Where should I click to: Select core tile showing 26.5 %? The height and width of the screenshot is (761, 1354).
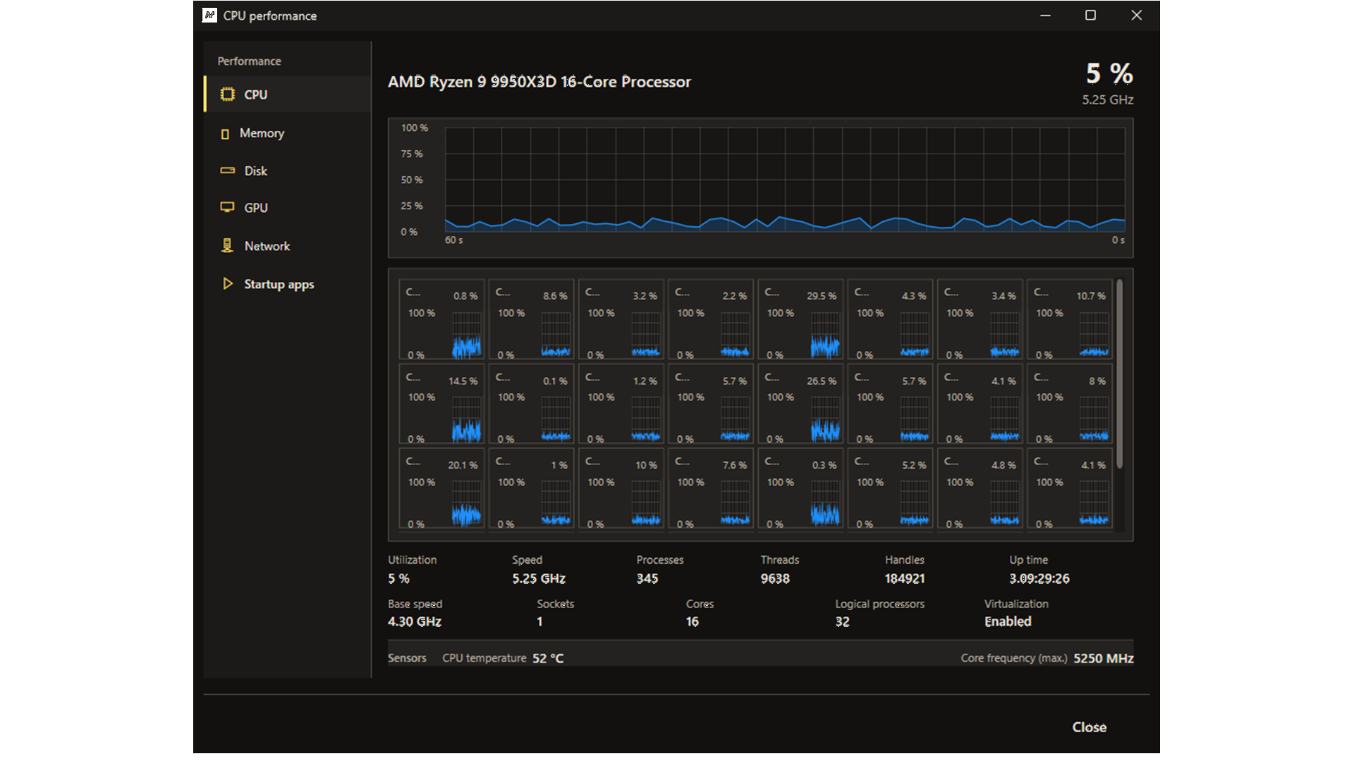point(800,404)
